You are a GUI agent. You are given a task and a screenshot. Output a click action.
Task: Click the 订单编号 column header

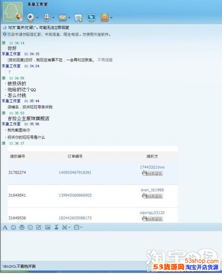[x=75, y=157]
